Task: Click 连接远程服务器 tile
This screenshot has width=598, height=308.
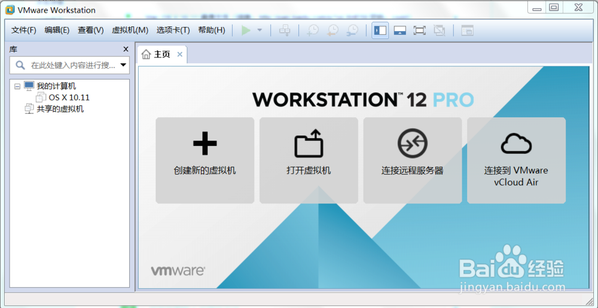Action: 412,160
